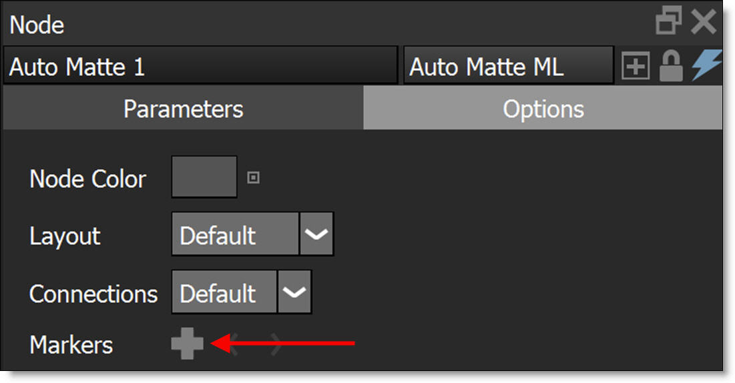Go to the next marker chevron
This screenshot has height=383, width=735.
(276, 345)
